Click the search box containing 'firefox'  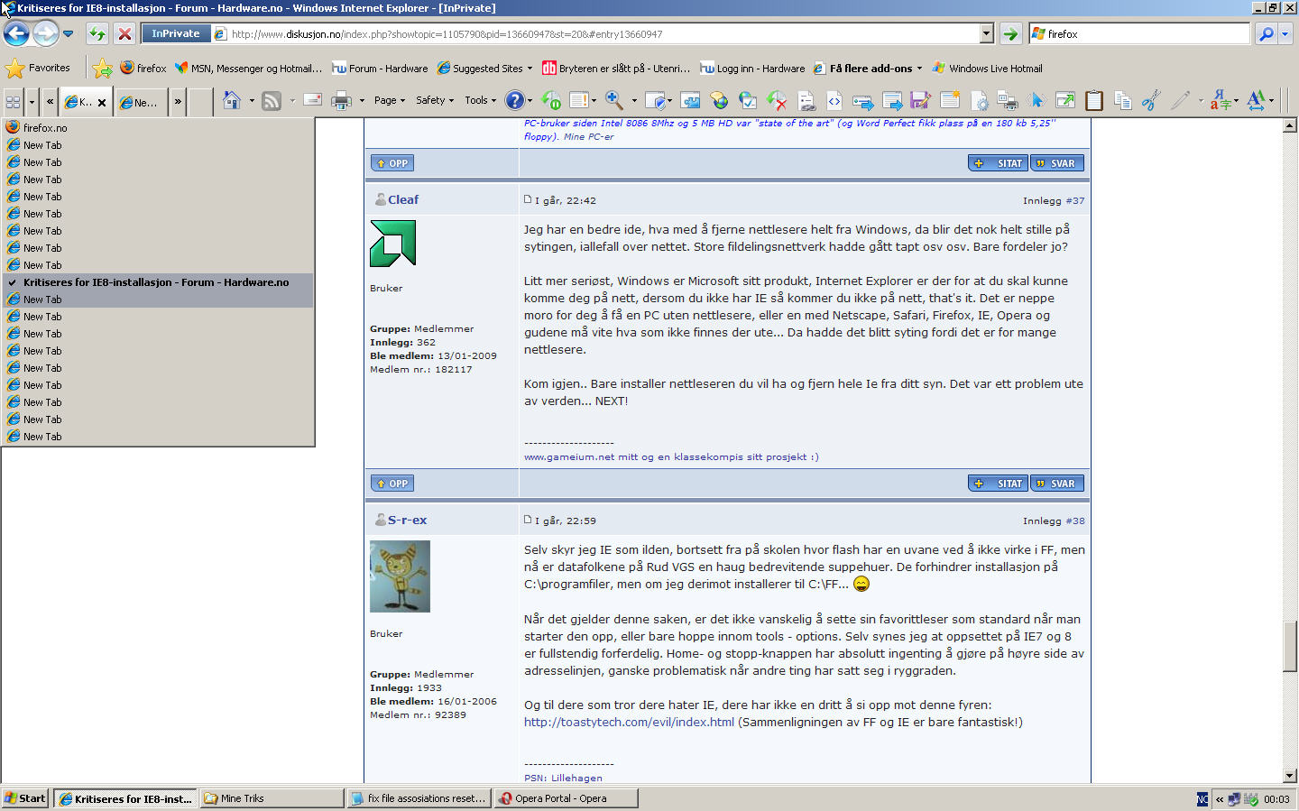[x=1139, y=34]
